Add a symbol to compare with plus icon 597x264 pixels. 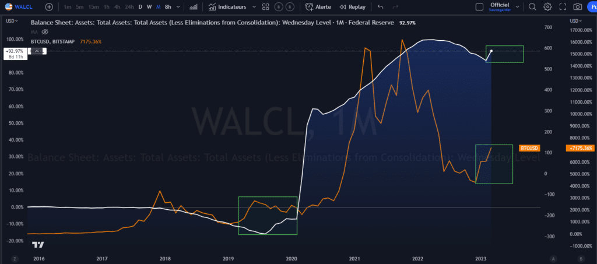pyautogui.click(x=49, y=7)
